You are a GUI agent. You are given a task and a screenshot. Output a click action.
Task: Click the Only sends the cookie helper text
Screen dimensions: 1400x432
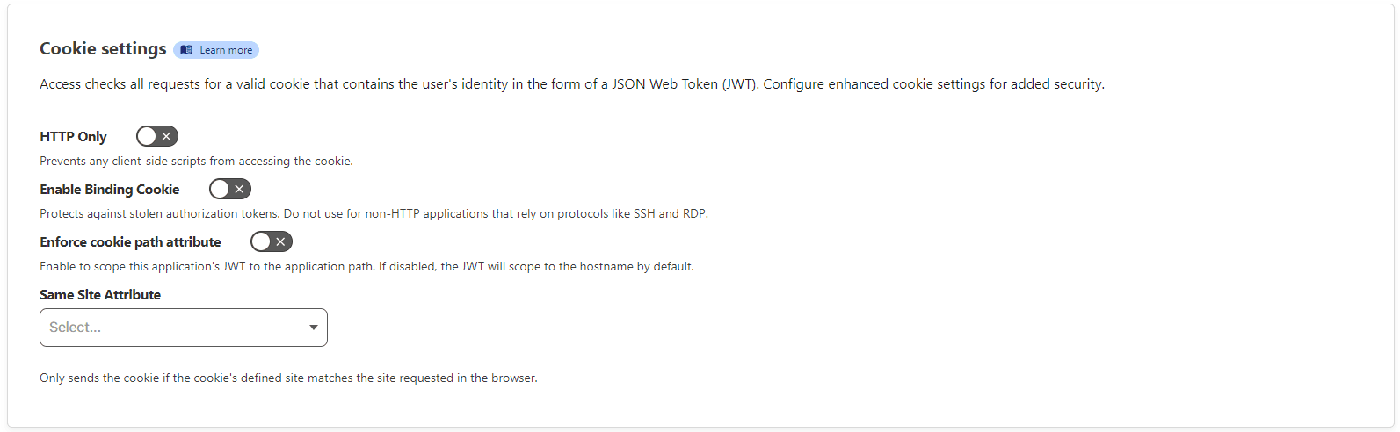(288, 378)
